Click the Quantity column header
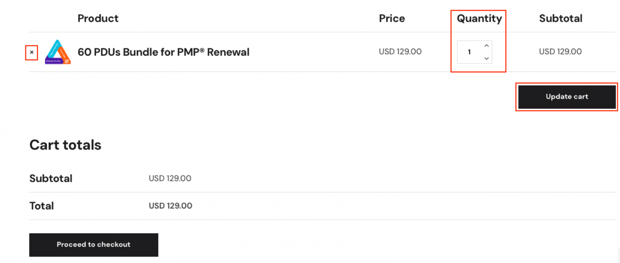The width and height of the screenshot is (620, 263). tap(479, 18)
